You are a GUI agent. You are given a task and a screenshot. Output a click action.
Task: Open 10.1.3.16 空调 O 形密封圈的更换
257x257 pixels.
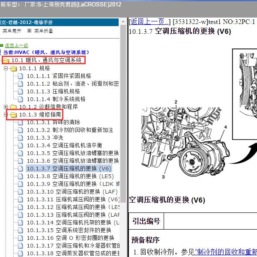[71, 238]
